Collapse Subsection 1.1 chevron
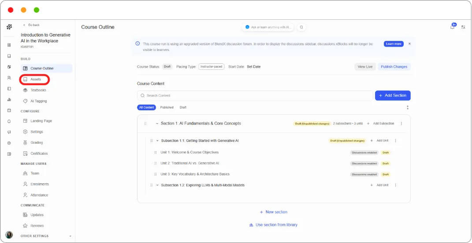This screenshot has height=243, width=472. [157, 141]
